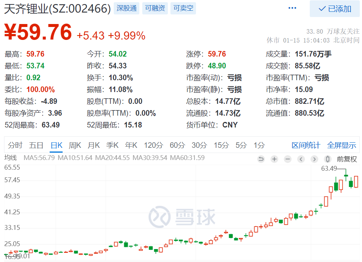Switch to the 分时 chart tab
362x262 pixels.
point(15,145)
